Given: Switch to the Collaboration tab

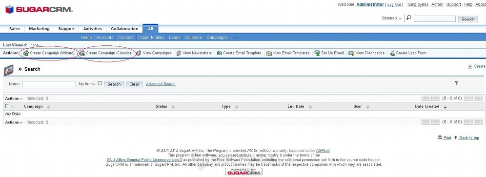Looking at the screenshot, I should point(124,29).
